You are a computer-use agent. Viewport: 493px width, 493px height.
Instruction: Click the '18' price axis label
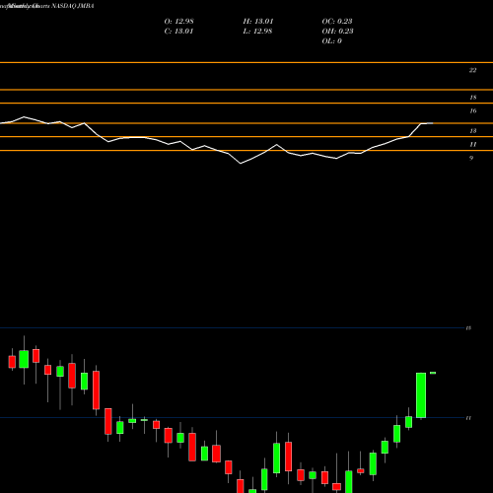[472, 98]
